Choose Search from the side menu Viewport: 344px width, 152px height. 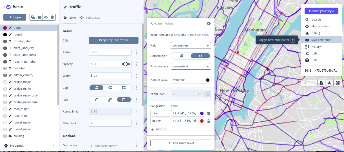pyautogui.click(x=321, y=20)
